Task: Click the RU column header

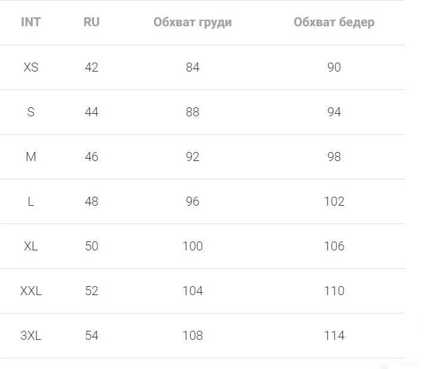Action: (91, 22)
